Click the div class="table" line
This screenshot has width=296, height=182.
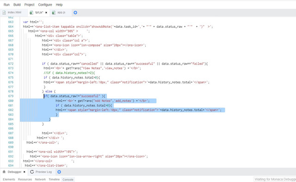(59, 36)
